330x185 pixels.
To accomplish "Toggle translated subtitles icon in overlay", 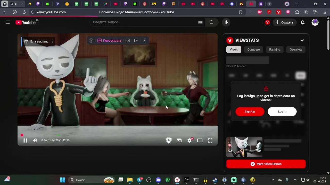I will [x=128, y=41].
